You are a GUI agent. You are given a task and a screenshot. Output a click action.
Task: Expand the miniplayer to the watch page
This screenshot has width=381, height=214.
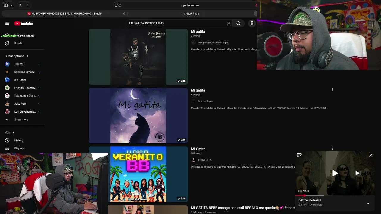(299, 155)
